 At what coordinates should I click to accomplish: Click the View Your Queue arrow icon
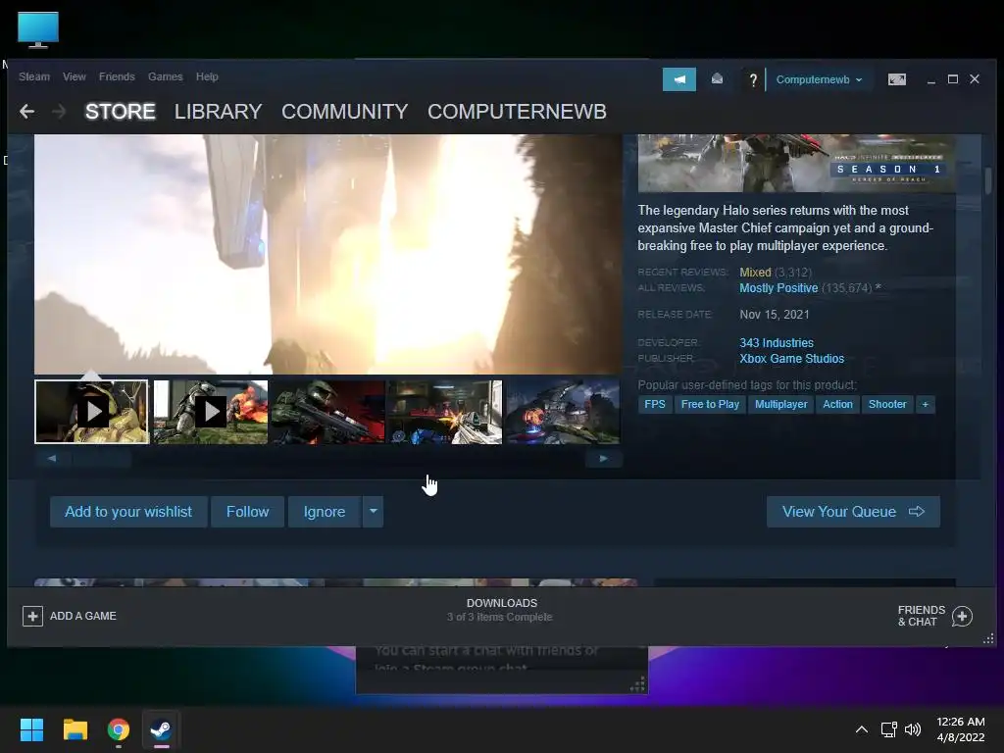917,511
